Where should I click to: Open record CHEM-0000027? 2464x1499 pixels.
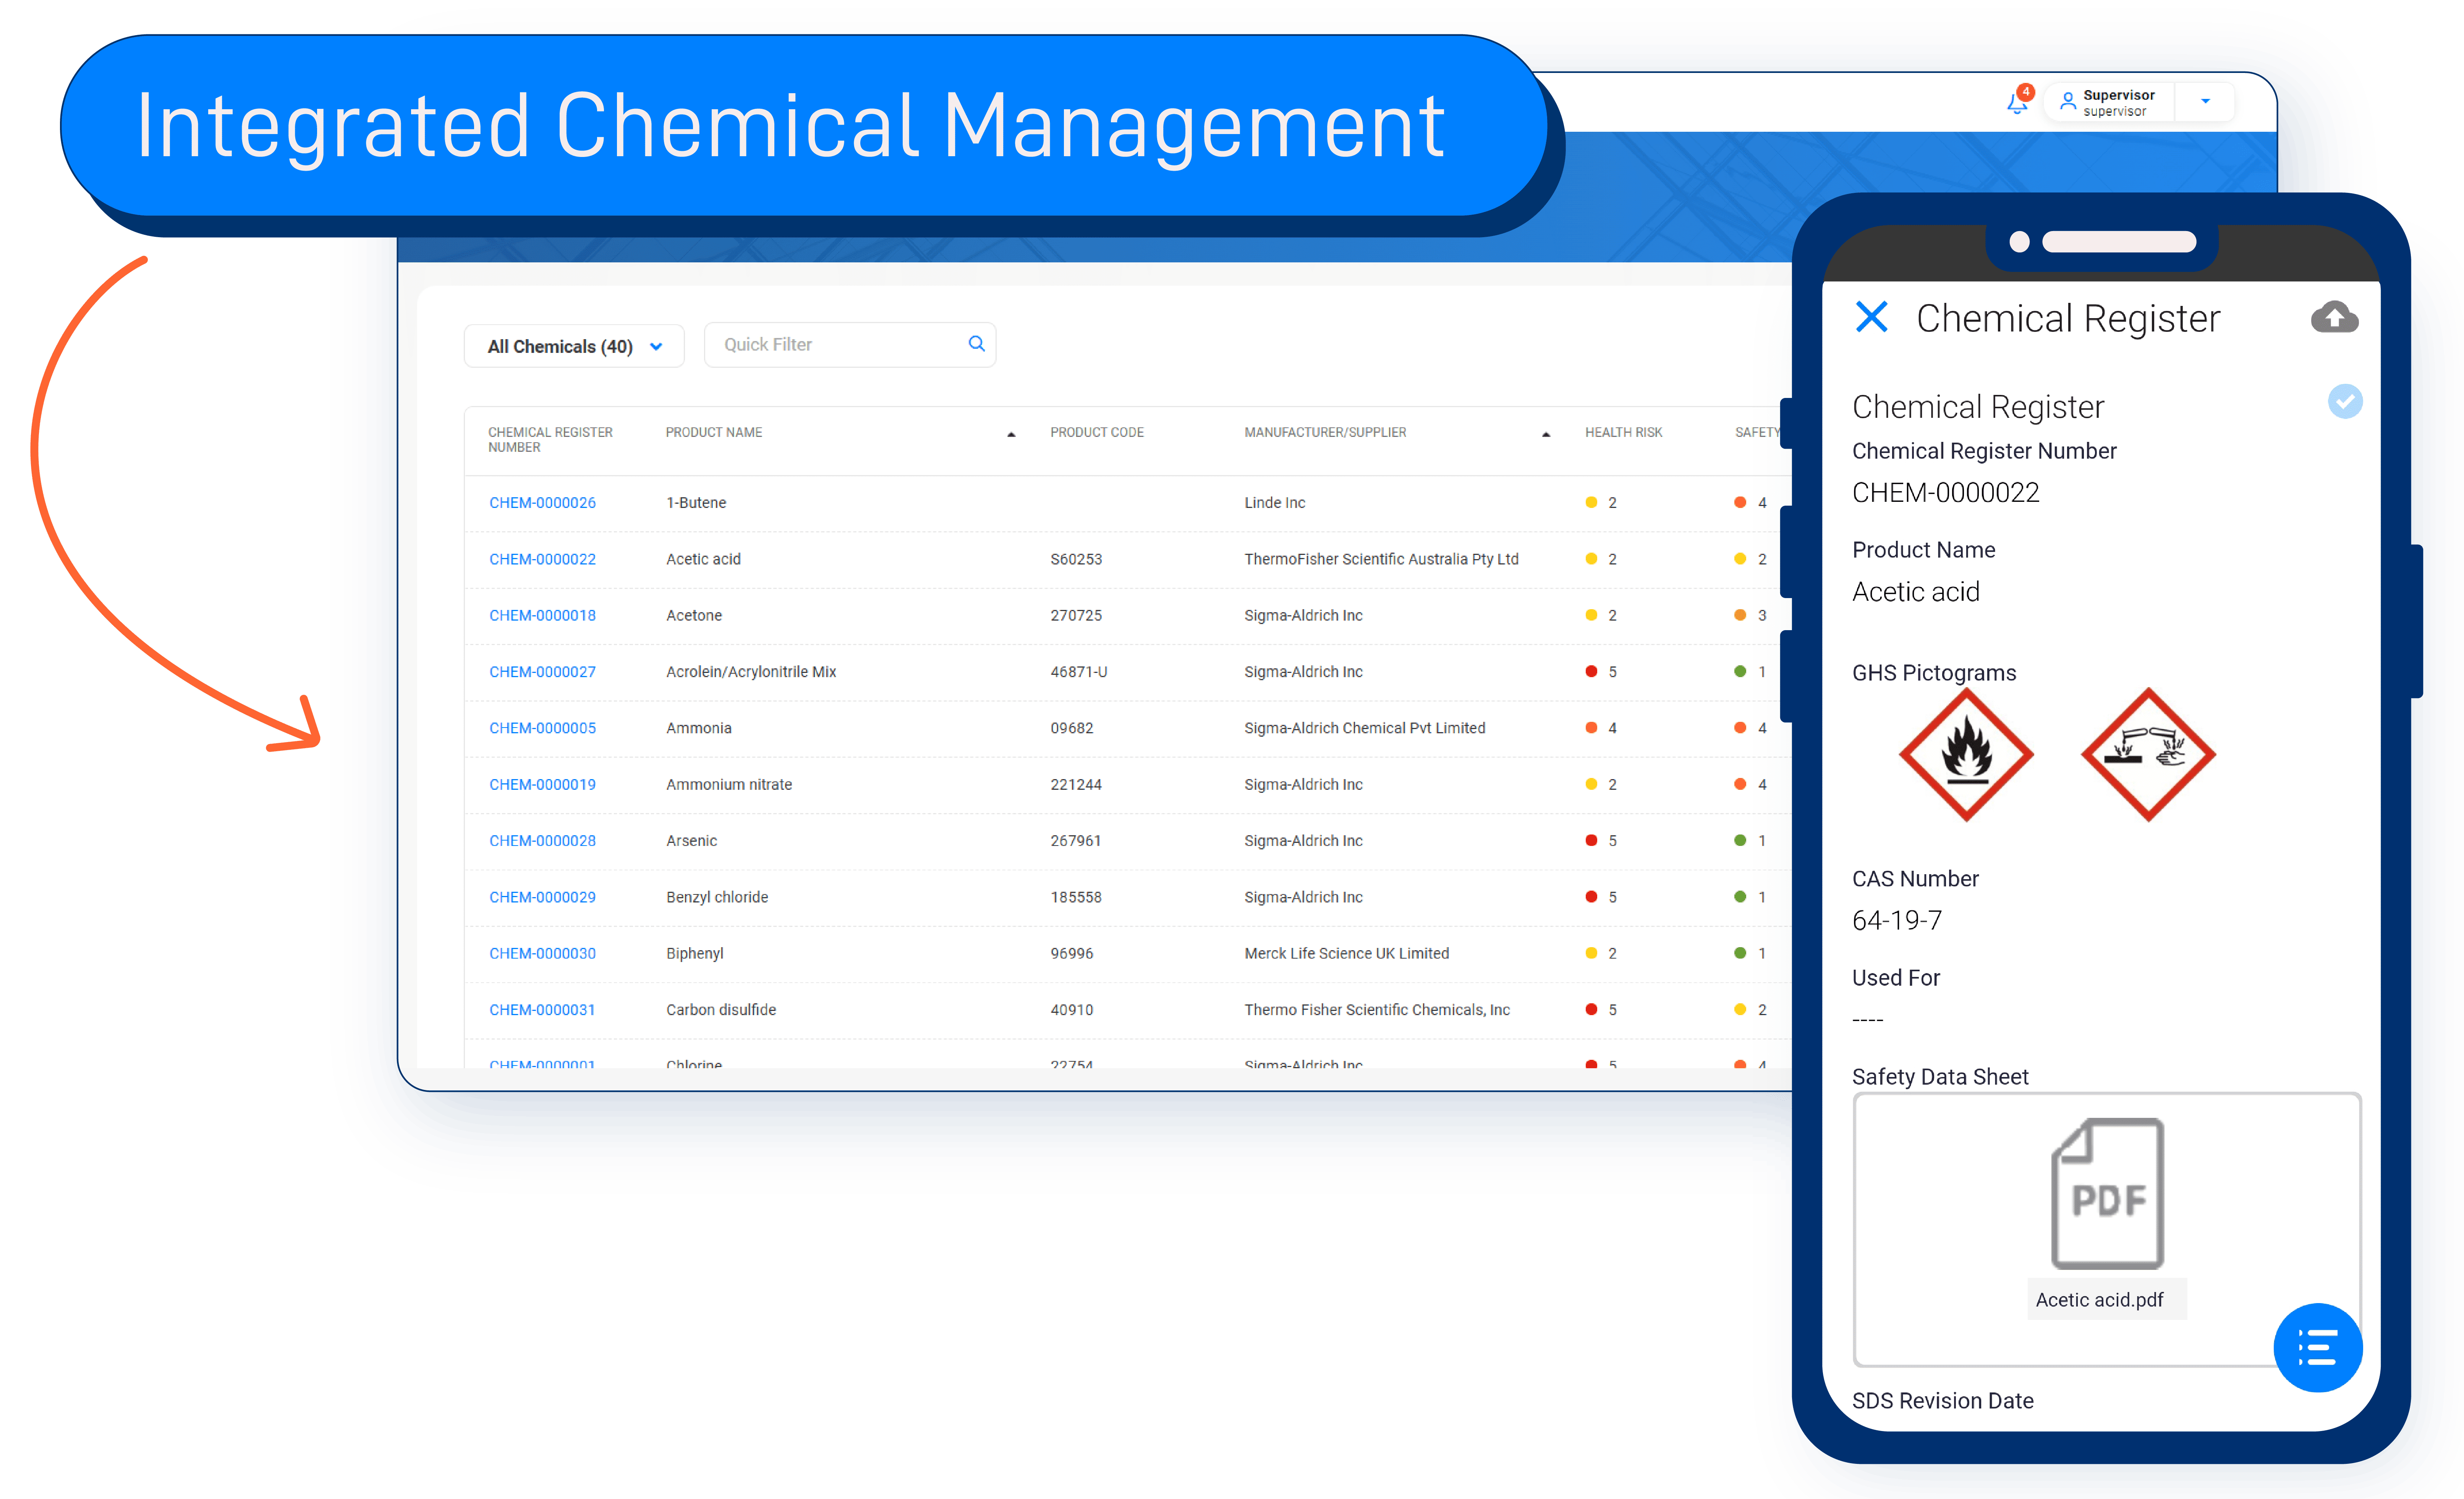click(542, 672)
